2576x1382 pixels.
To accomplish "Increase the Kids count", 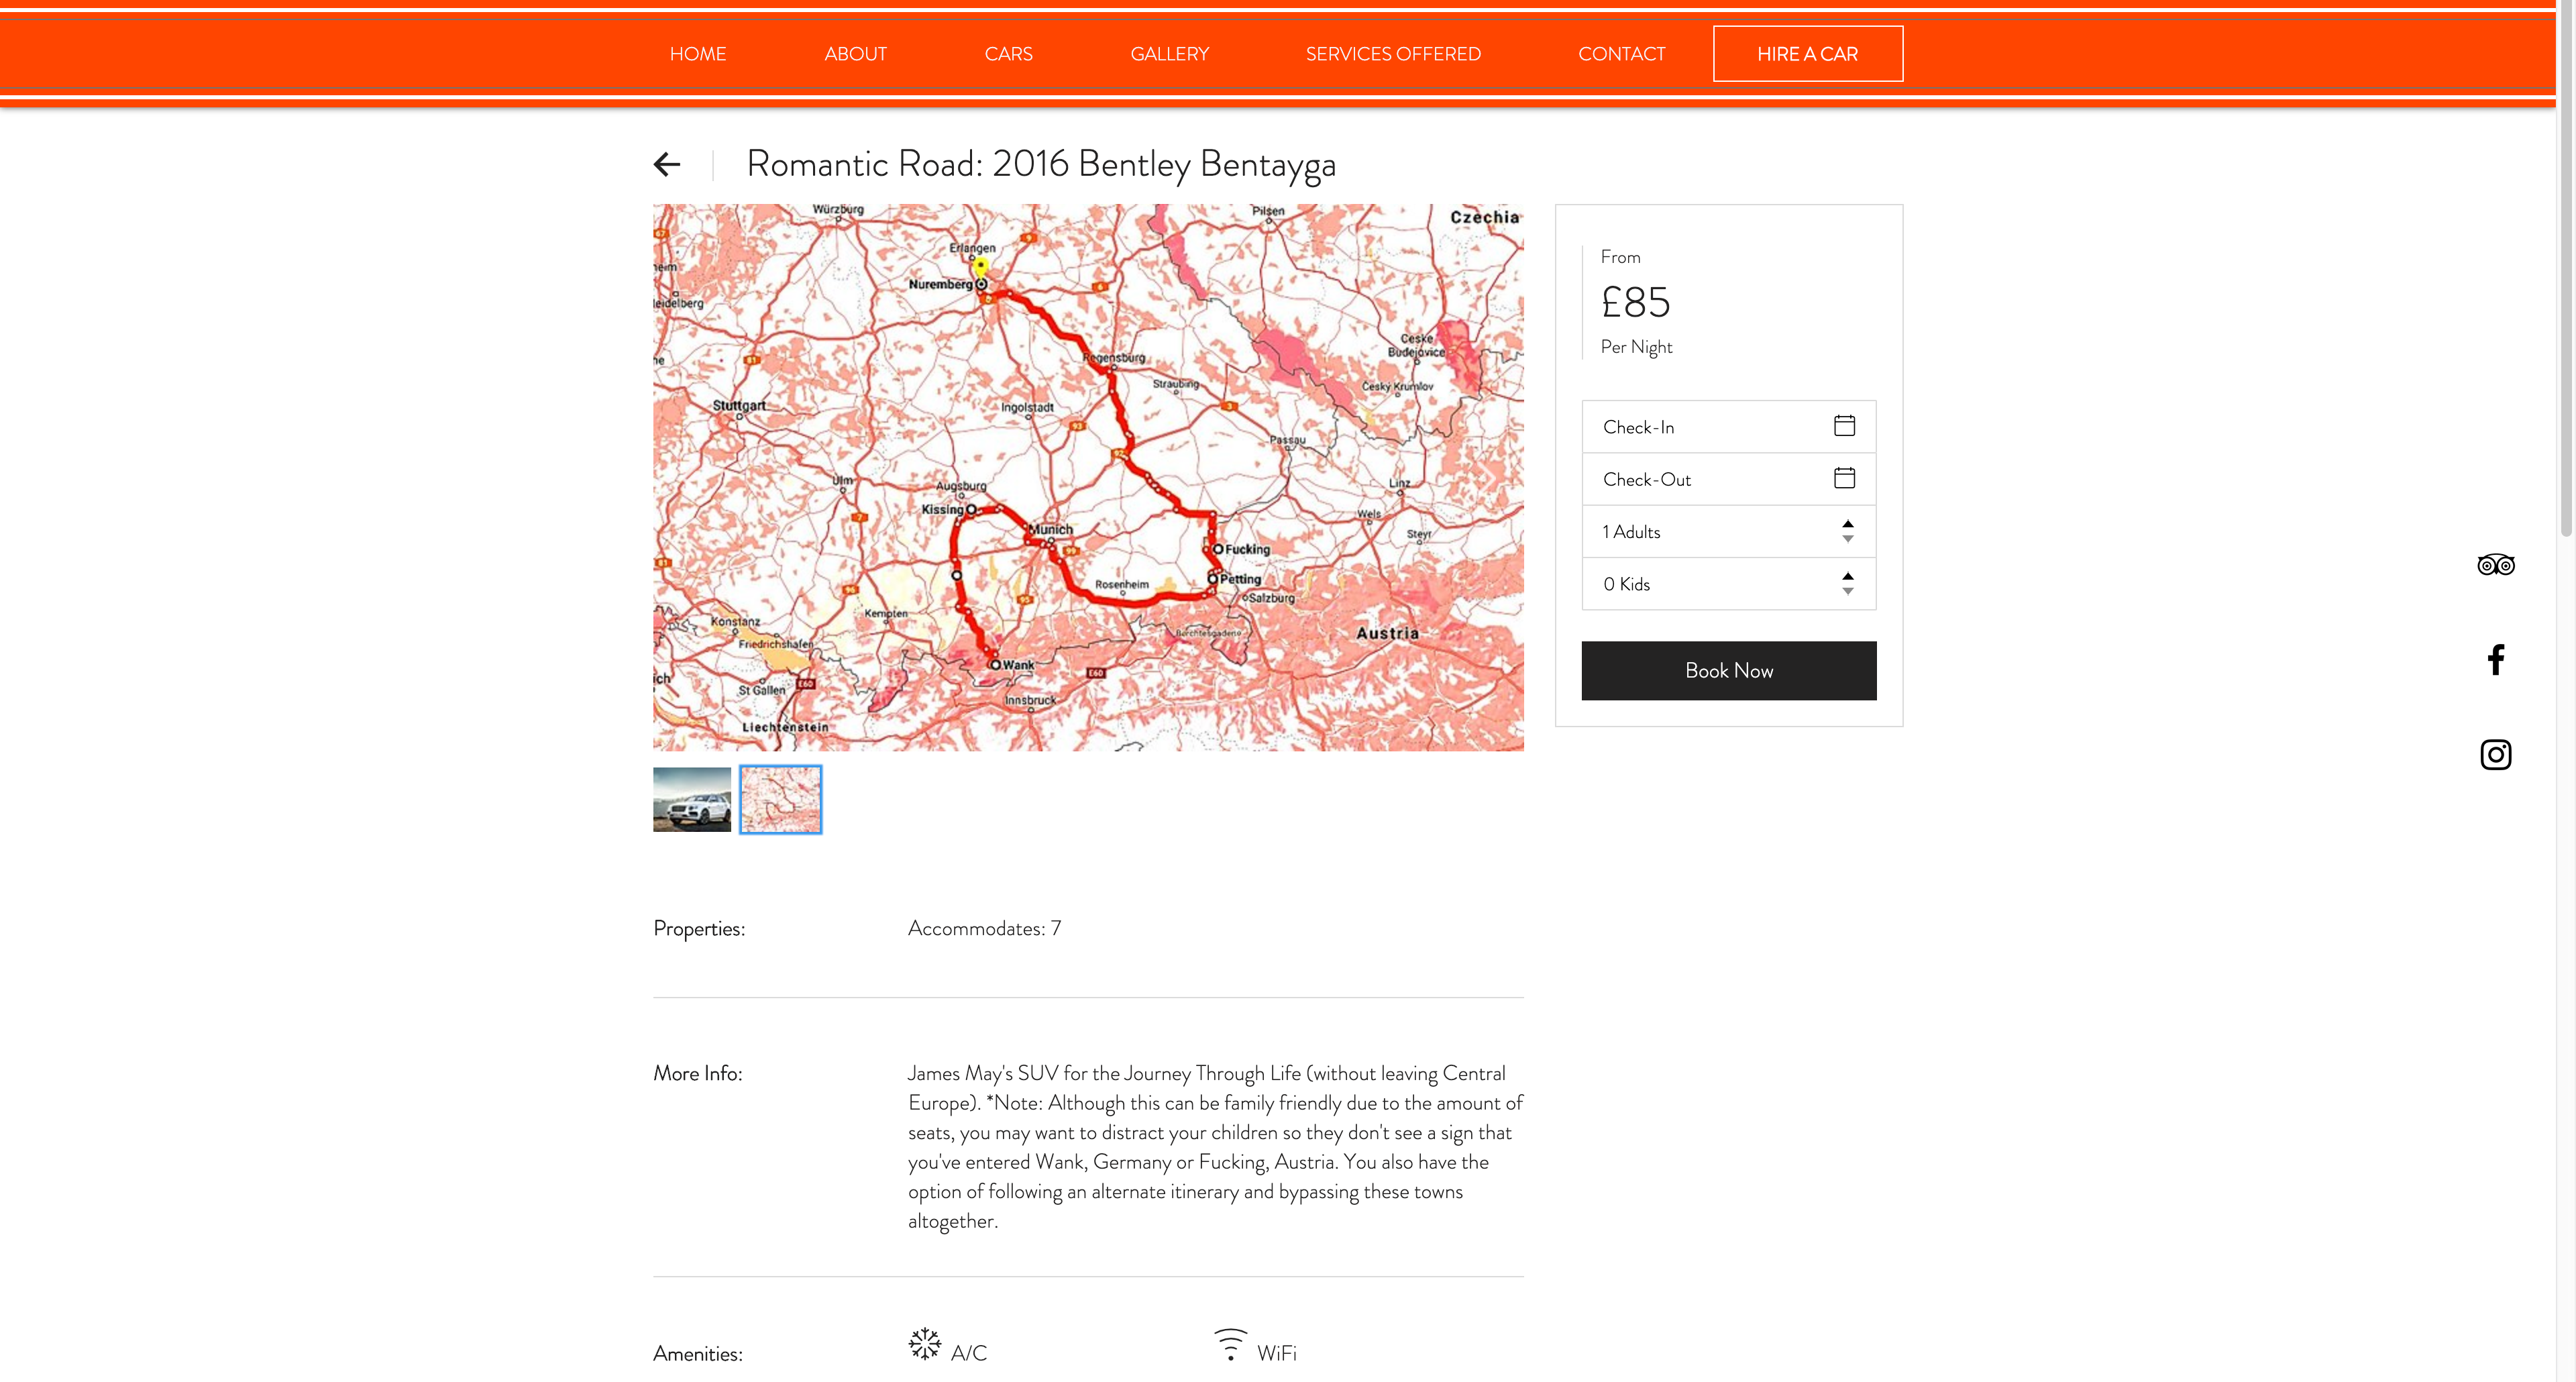I will (x=1848, y=575).
